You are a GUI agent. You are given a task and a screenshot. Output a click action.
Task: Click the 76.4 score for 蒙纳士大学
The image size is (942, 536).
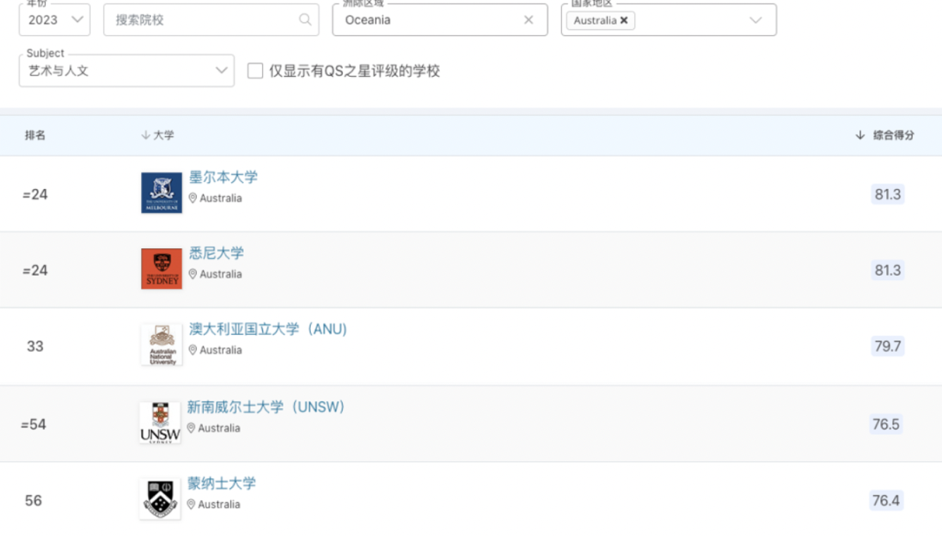[x=886, y=501]
